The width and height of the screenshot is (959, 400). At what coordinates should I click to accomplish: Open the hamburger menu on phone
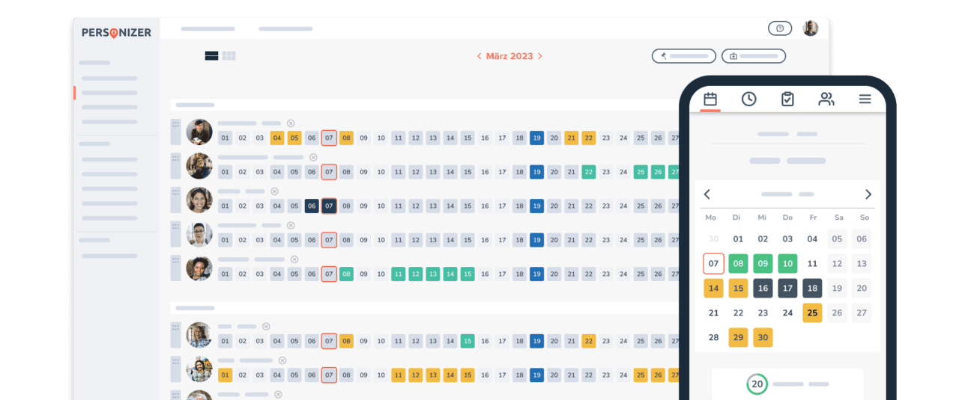865,99
